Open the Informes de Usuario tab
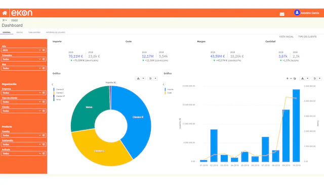Image resolution: width=324 pixels, height=185 pixels. (x=55, y=32)
